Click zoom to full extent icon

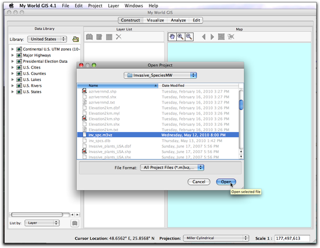pos(221,37)
